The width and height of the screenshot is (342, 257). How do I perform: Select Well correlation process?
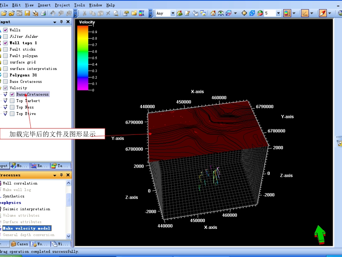pyautogui.click(x=20, y=183)
